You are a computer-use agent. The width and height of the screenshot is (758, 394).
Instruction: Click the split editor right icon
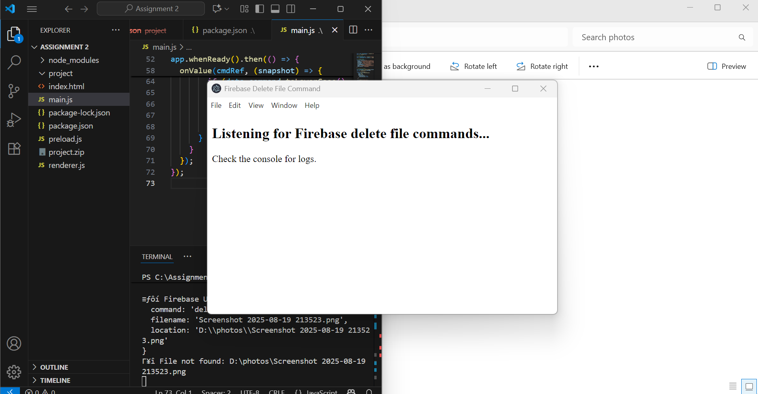[x=353, y=30]
